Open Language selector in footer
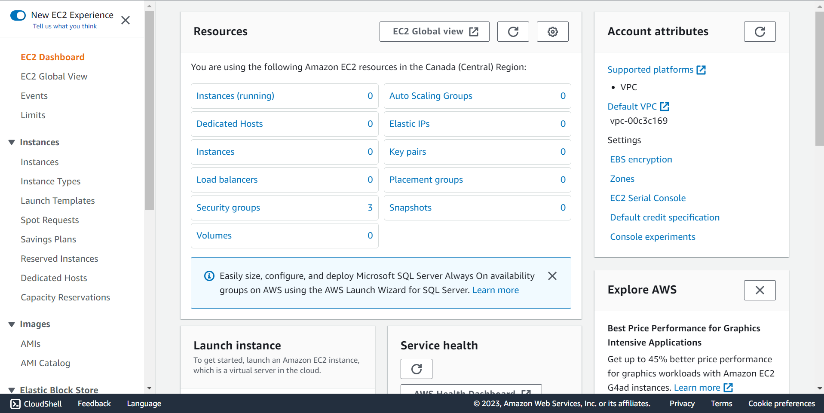Viewport: 824px width, 413px height. pos(144,404)
